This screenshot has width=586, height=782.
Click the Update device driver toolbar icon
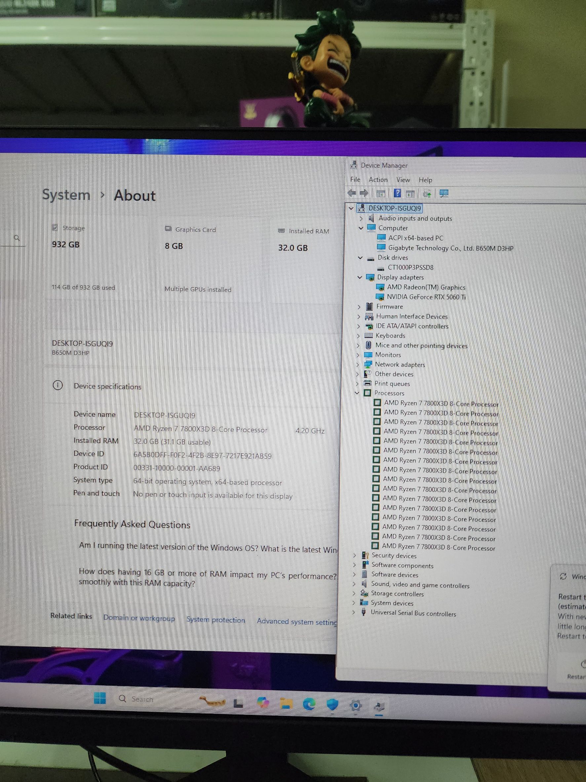pyautogui.click(x=427, y=194)
